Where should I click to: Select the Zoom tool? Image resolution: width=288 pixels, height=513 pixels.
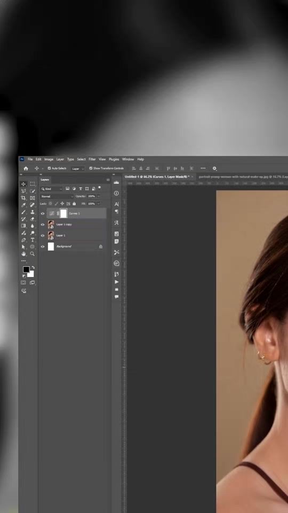33,253
